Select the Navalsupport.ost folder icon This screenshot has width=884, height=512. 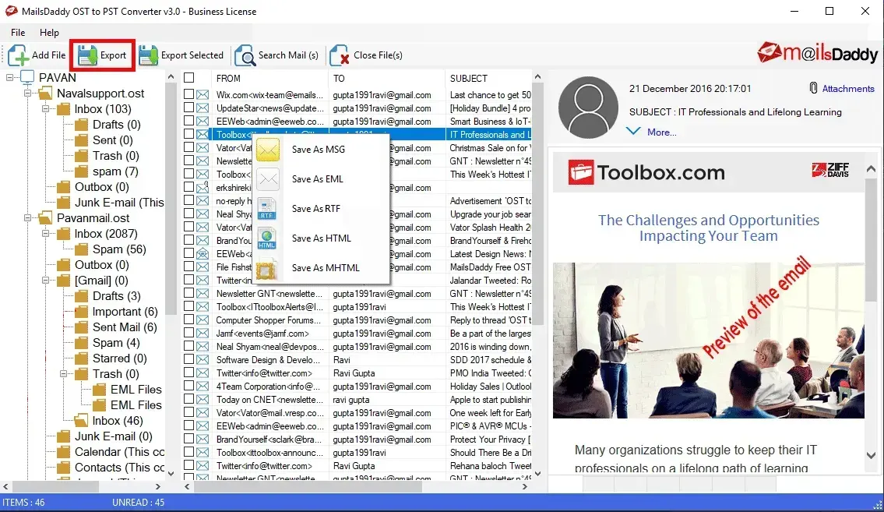45,93
